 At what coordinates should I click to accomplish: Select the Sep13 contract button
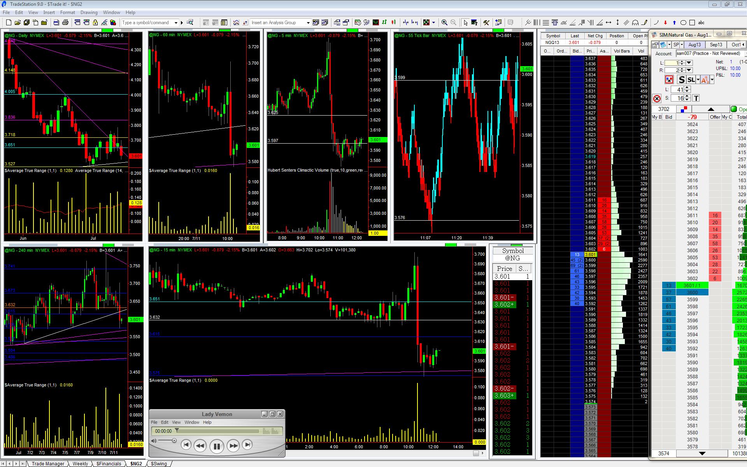[716, 45]
